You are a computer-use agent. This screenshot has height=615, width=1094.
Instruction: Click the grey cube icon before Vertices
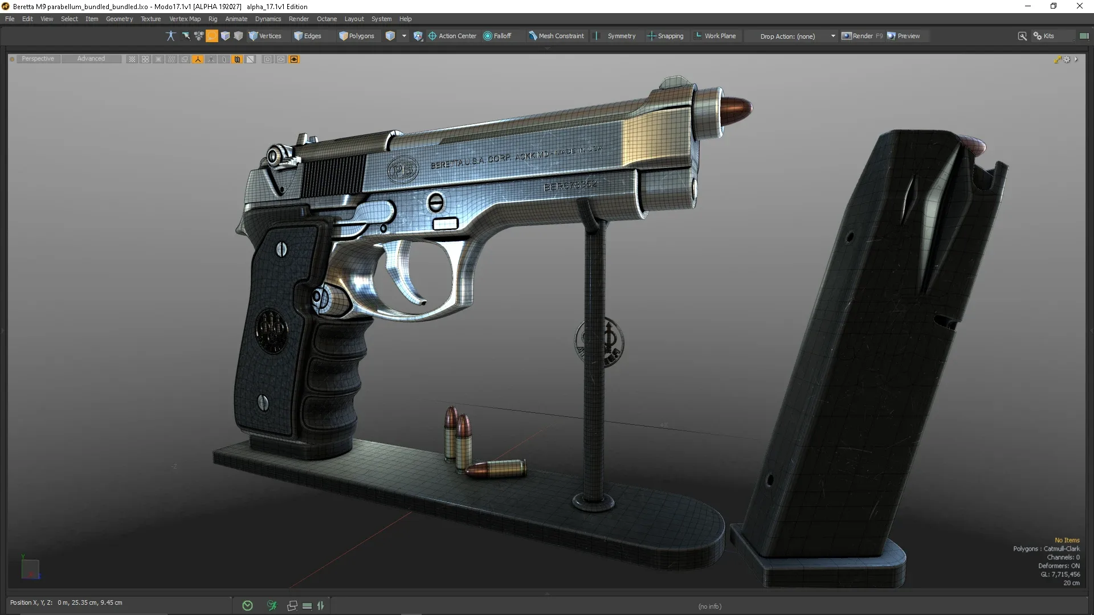tap(238, 36)
